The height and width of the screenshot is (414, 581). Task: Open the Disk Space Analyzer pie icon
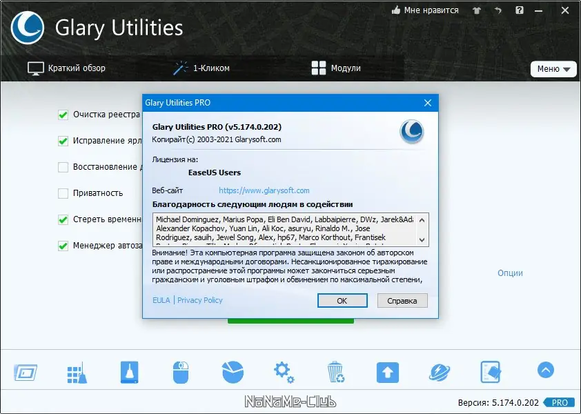click(233, 372)
